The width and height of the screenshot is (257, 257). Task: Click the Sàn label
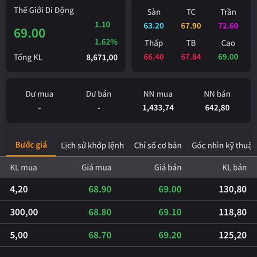coord(154,12)
